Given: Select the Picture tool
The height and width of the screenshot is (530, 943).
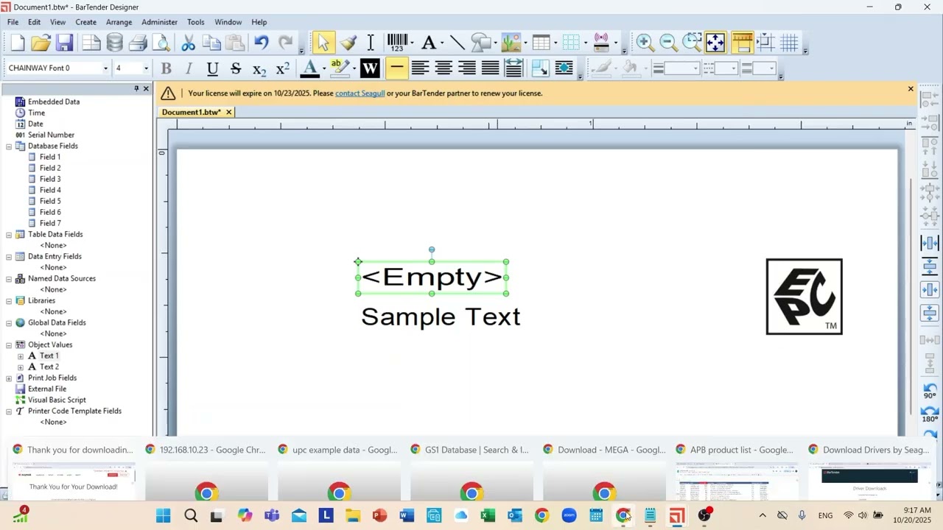Looking at the screenshot, I should coord(511,43).
